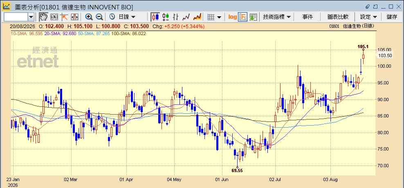Click the pop-out window icon
404x188 pixels.
pyautogui.click(x=376, y=7)
